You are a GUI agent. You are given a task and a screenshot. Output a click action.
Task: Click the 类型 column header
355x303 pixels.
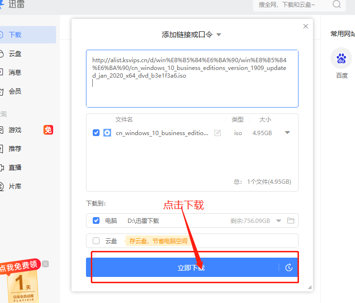[x=238, y=119]
